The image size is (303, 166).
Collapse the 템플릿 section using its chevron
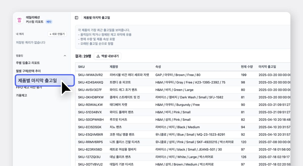coord(65,56)
